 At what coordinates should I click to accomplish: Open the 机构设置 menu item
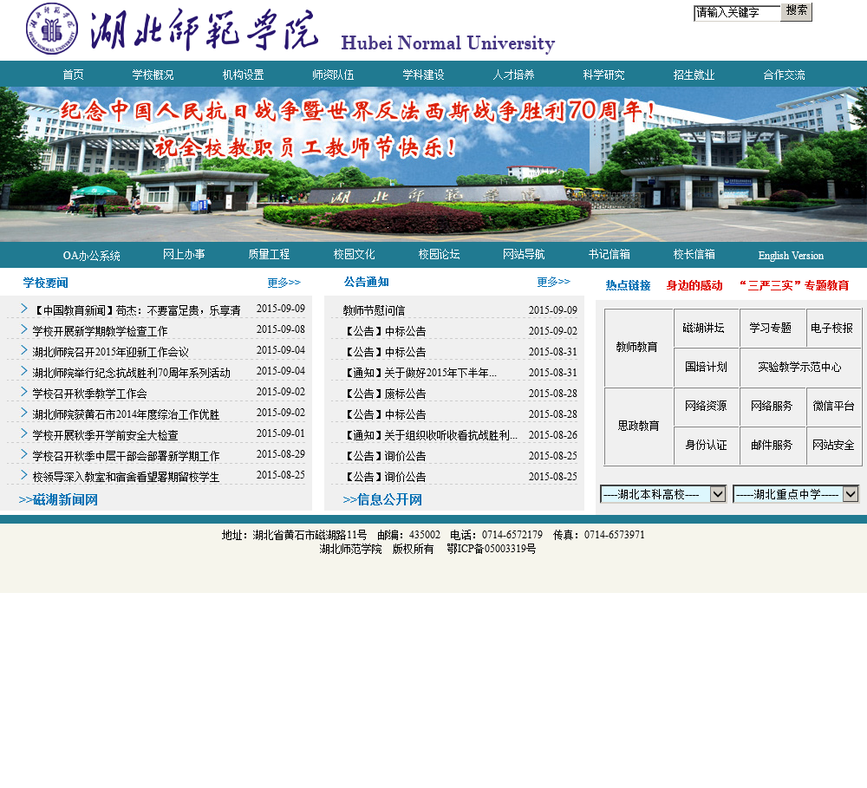coord(244,75)
